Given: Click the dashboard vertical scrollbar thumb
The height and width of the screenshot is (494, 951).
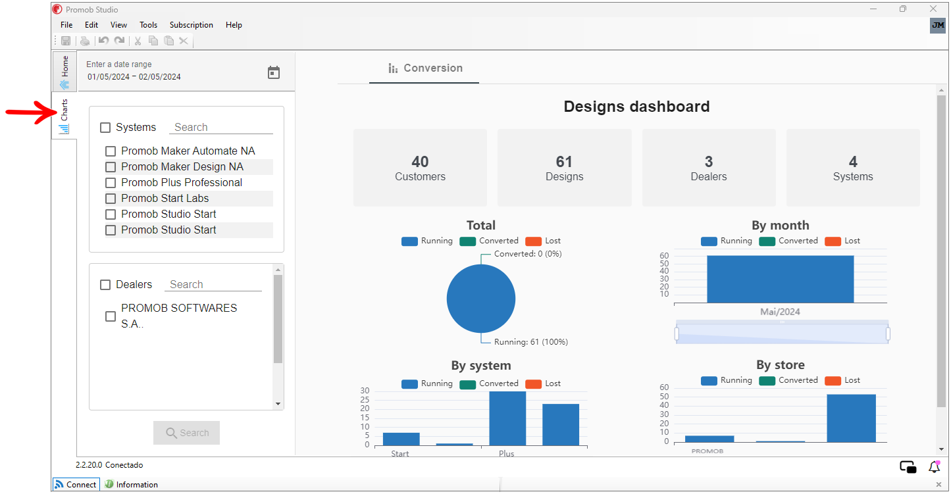Looking at the screenshot, I should click(941, 250).
